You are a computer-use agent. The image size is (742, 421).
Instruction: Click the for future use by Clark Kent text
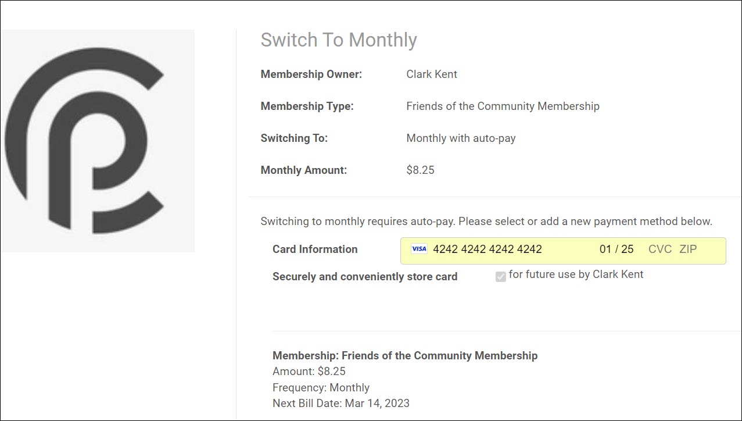coord(576,274)
